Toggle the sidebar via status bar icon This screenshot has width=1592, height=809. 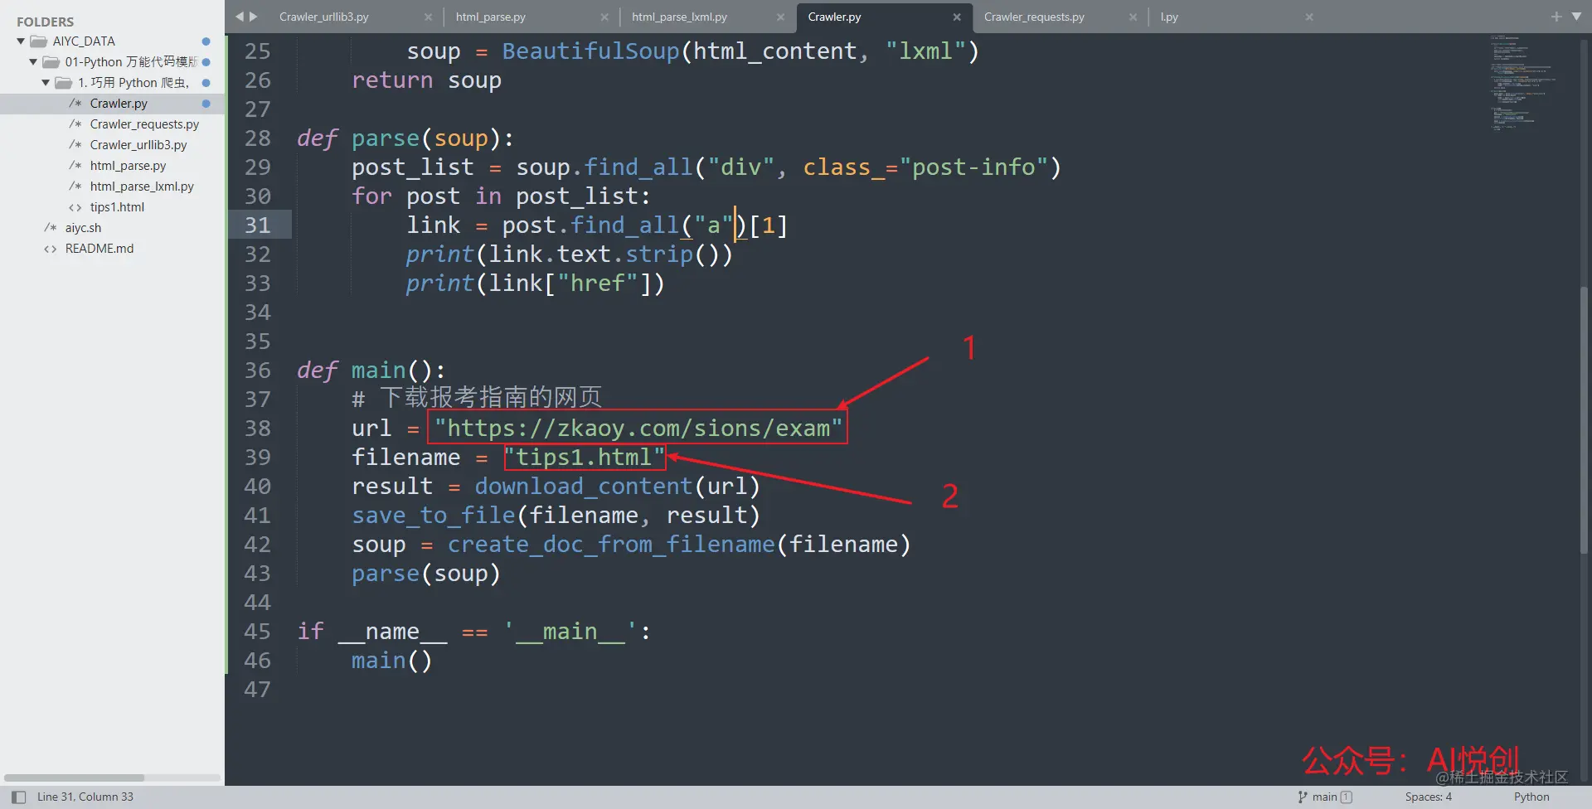coord(18,797)
